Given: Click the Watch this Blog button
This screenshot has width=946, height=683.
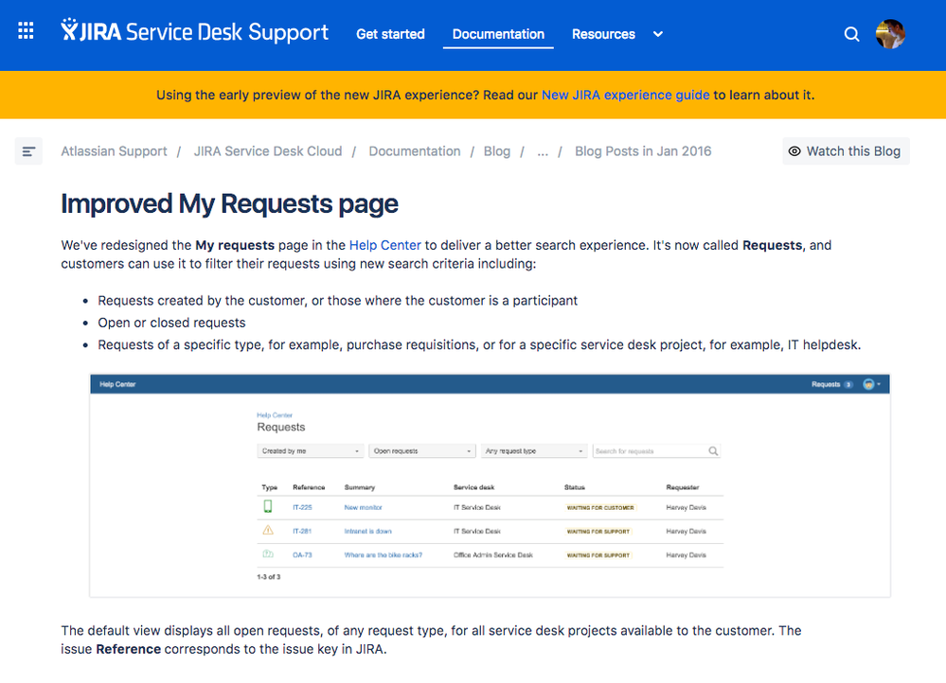Looking at the screenshot, I should pos(846,151).
